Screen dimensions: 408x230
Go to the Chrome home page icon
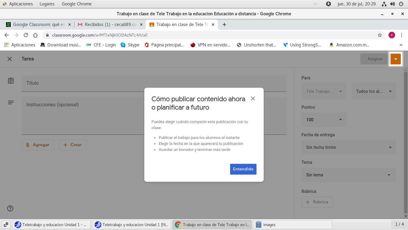(35, 35)
